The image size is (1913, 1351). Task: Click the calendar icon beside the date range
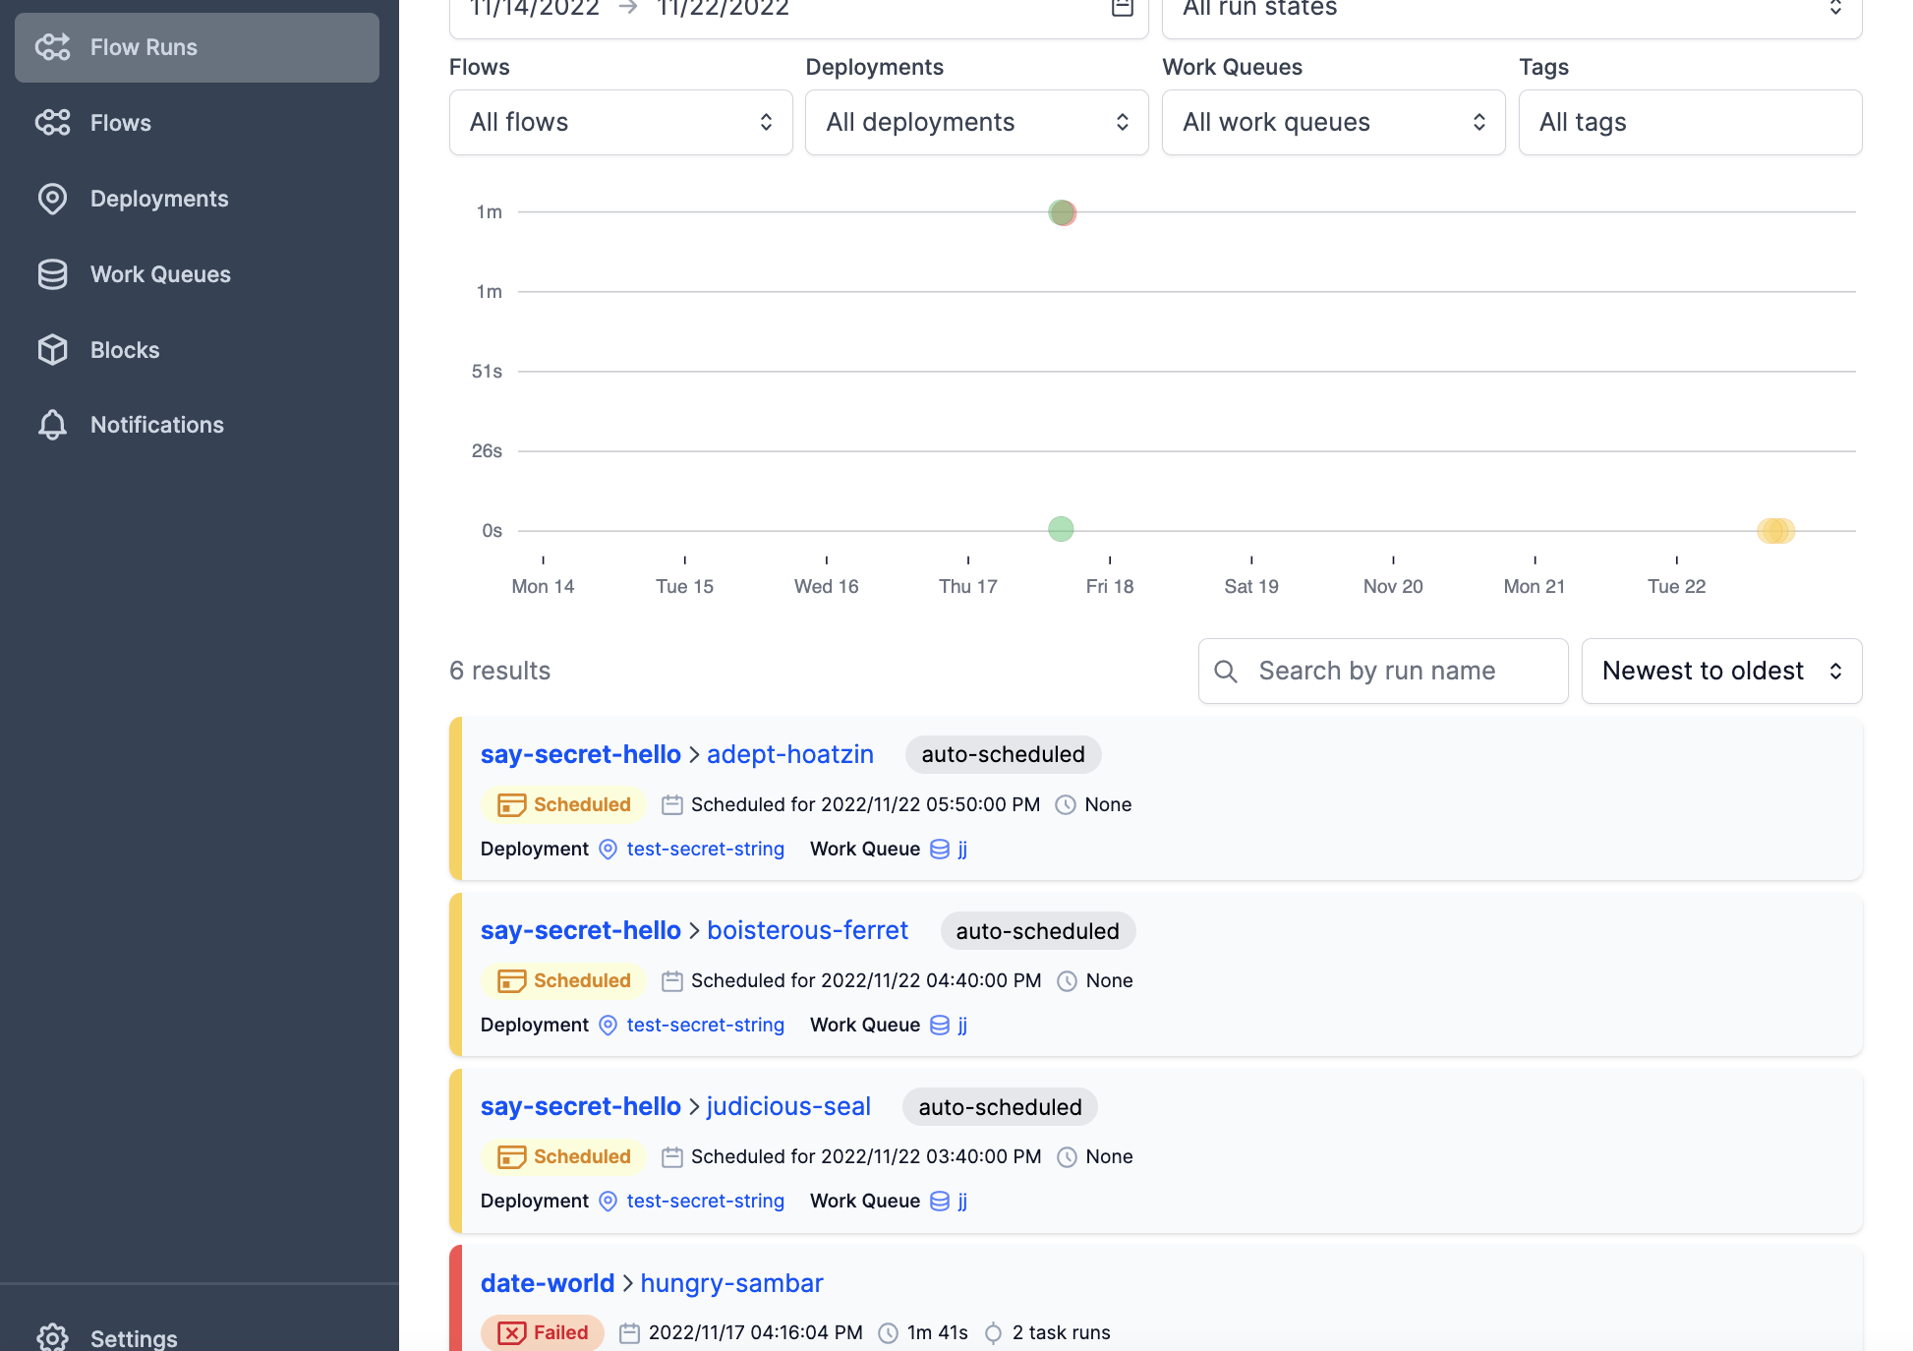[1122, 8]
